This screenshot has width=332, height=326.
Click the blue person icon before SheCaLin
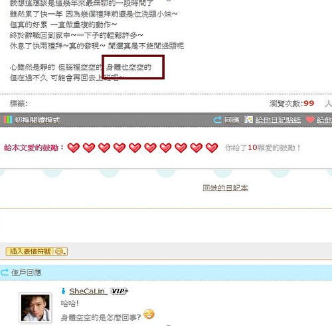click(63, 291)
